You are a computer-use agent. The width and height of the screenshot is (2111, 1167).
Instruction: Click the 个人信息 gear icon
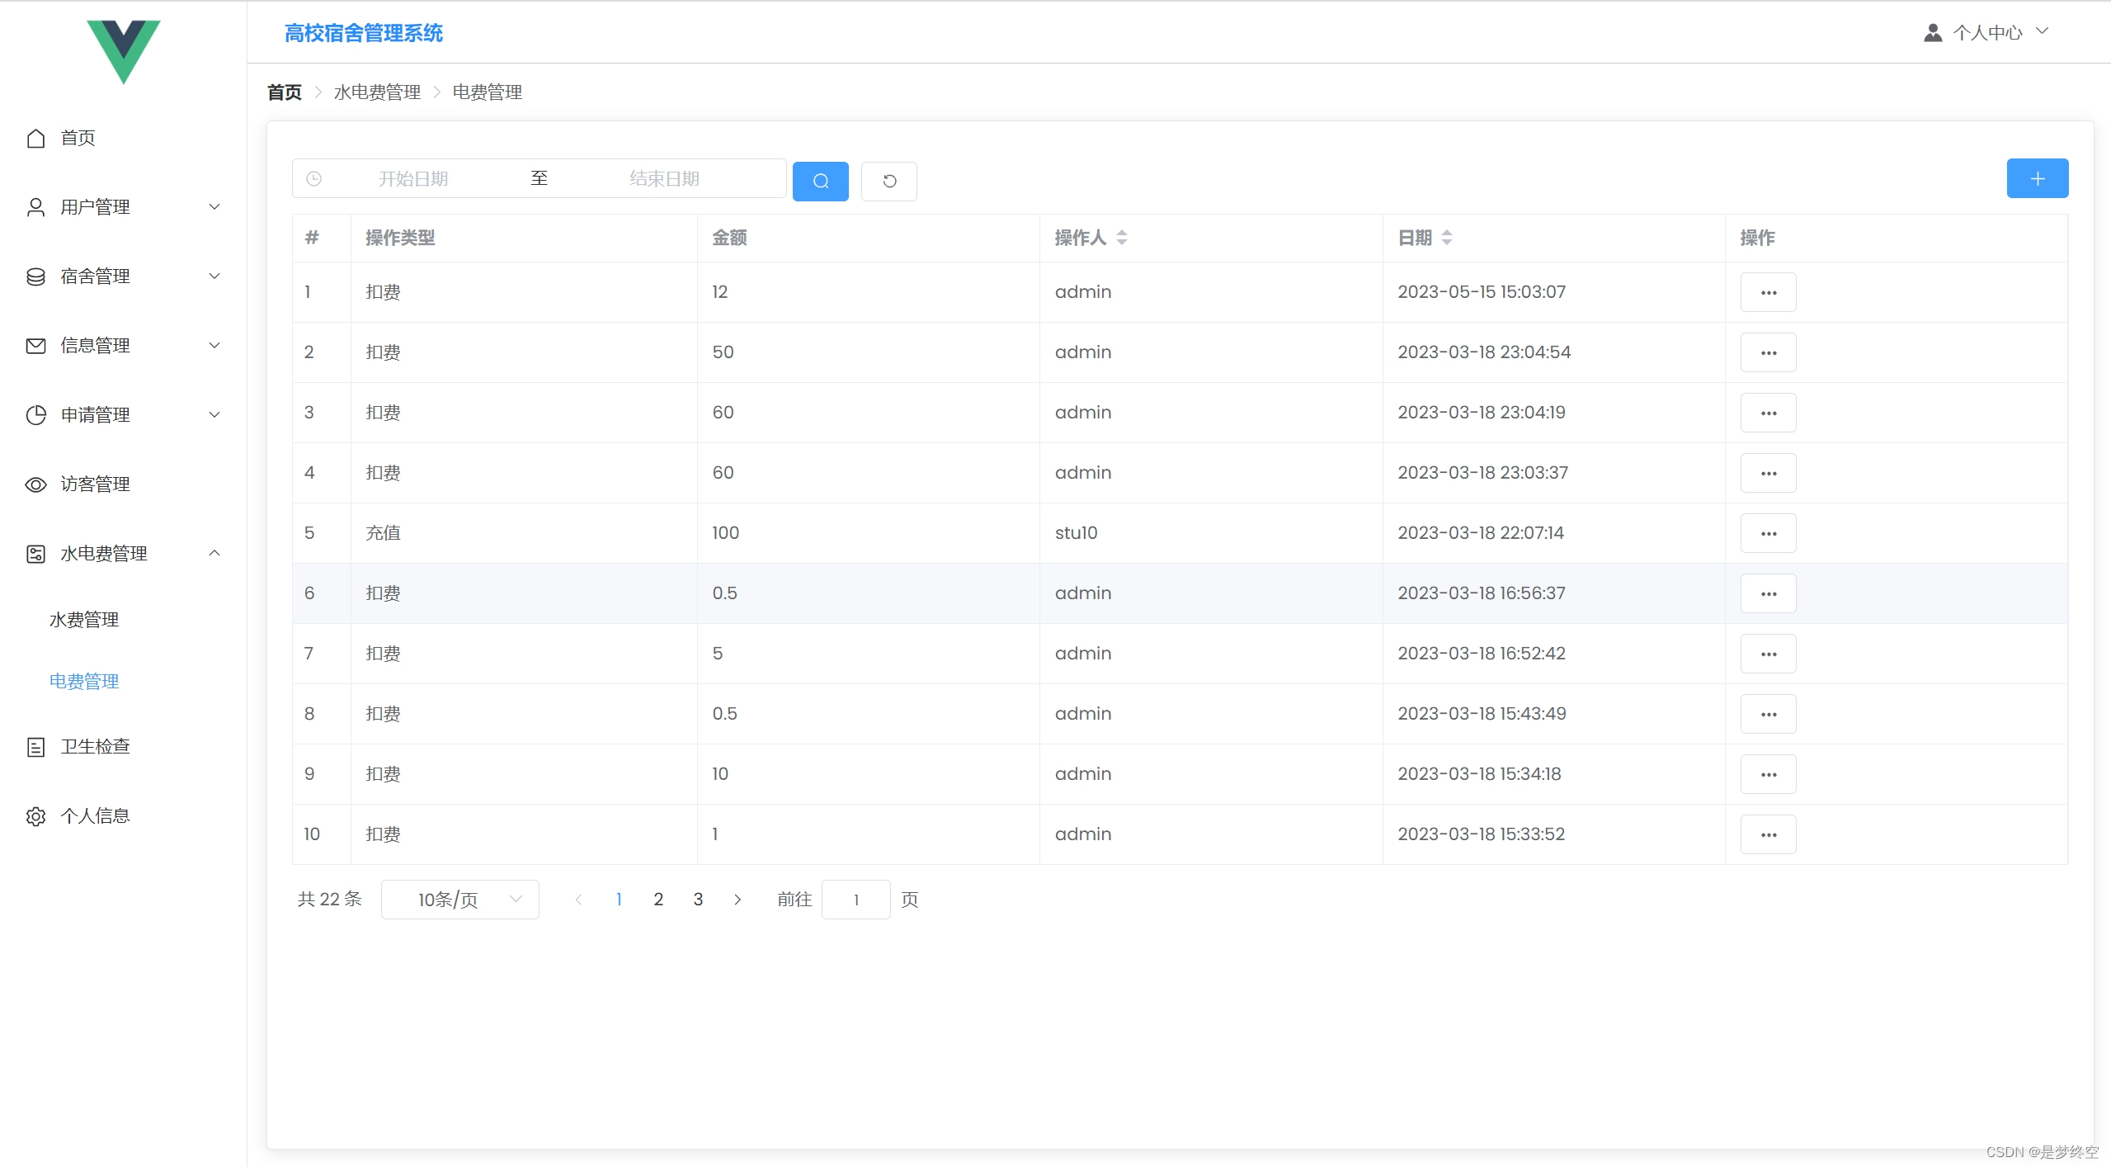tap(35, 815)
